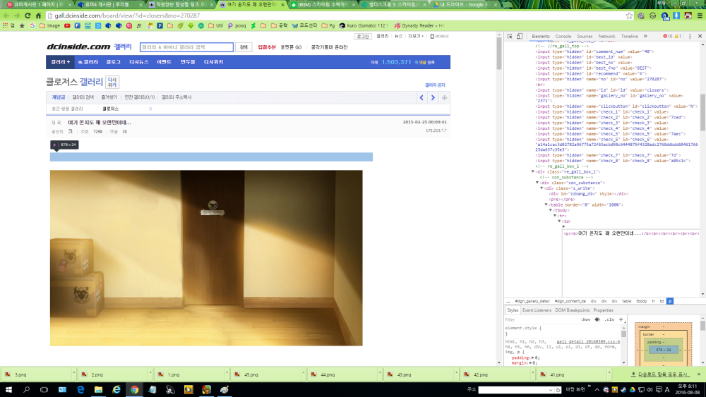706x397 pixels.
Task: Toggle the :hov element state panel
Action: pyautogui.click(x=585, y=319)
